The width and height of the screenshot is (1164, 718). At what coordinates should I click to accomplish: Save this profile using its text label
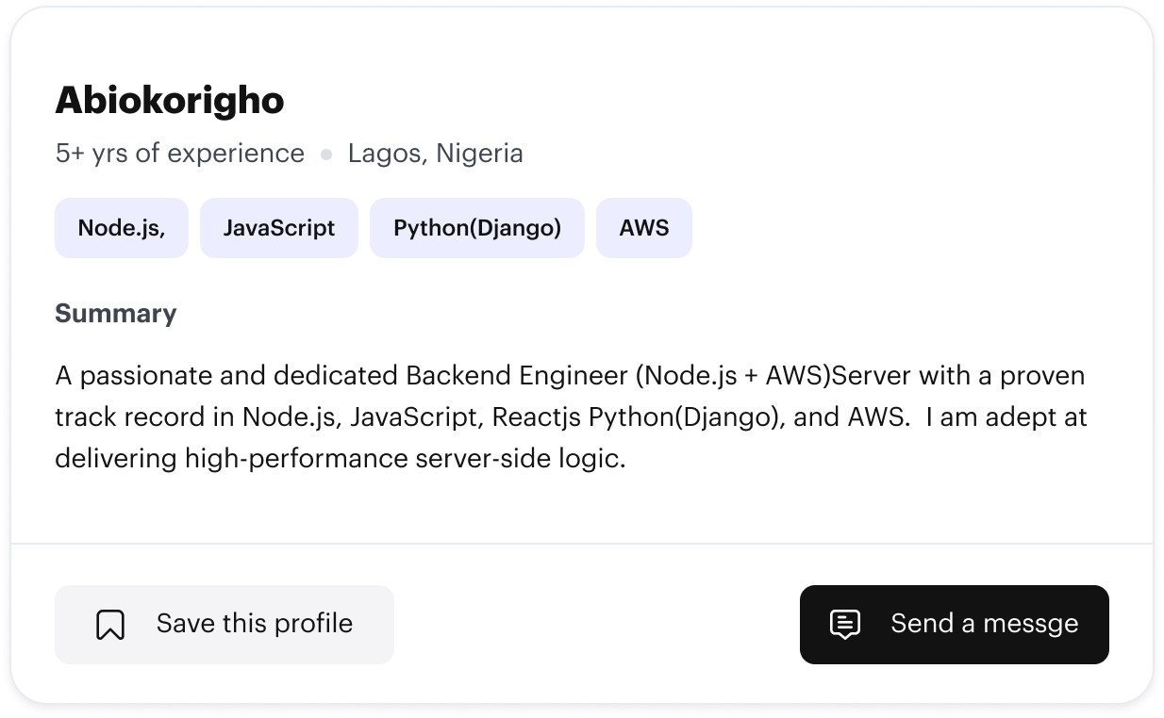coord(254,624)
